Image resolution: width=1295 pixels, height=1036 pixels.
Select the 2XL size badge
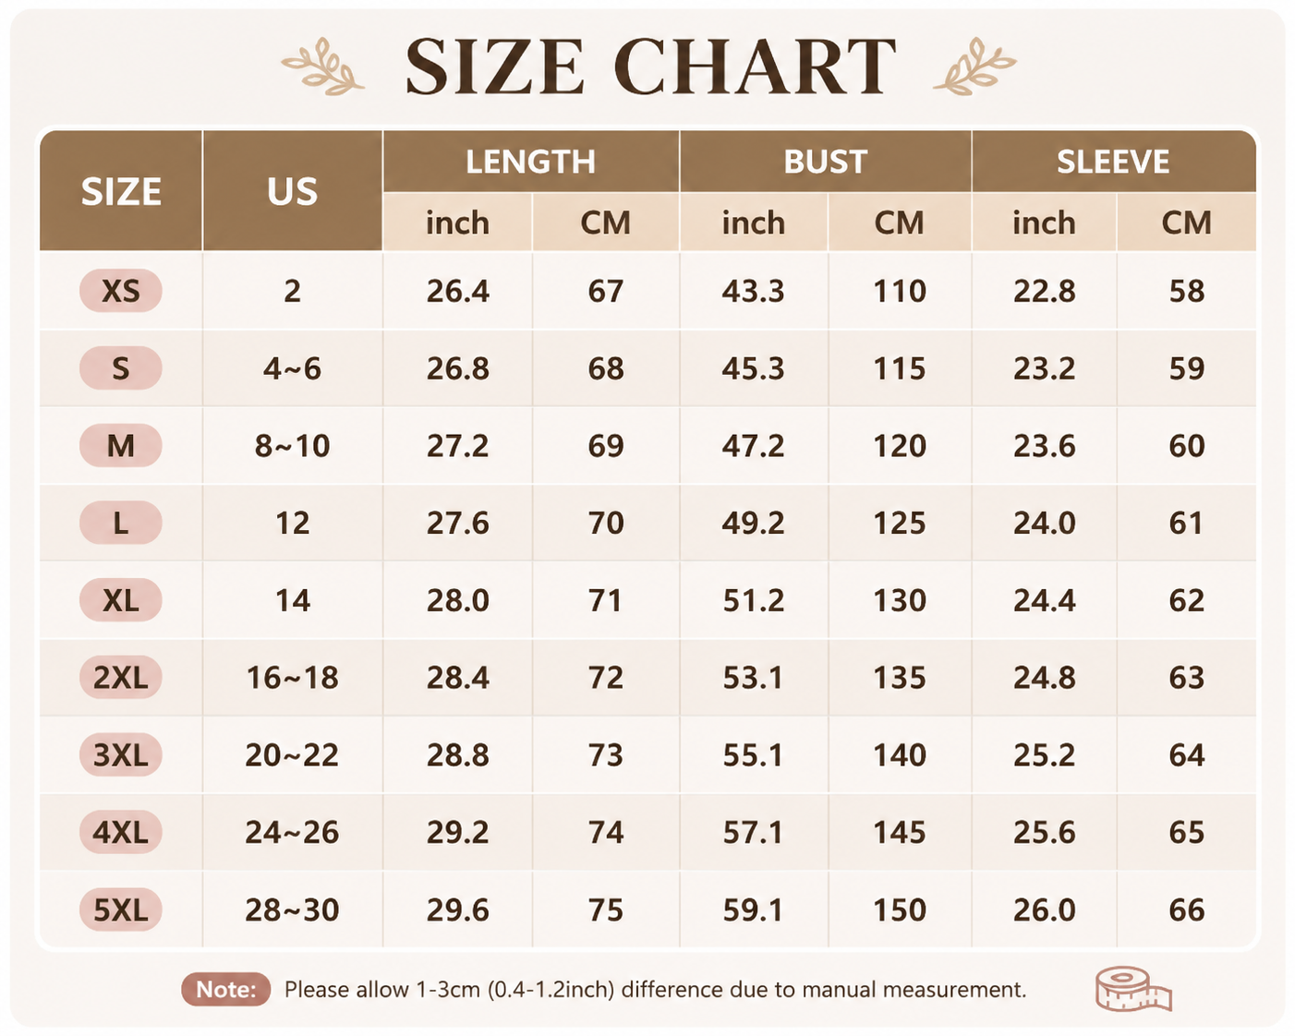point(121,678)
